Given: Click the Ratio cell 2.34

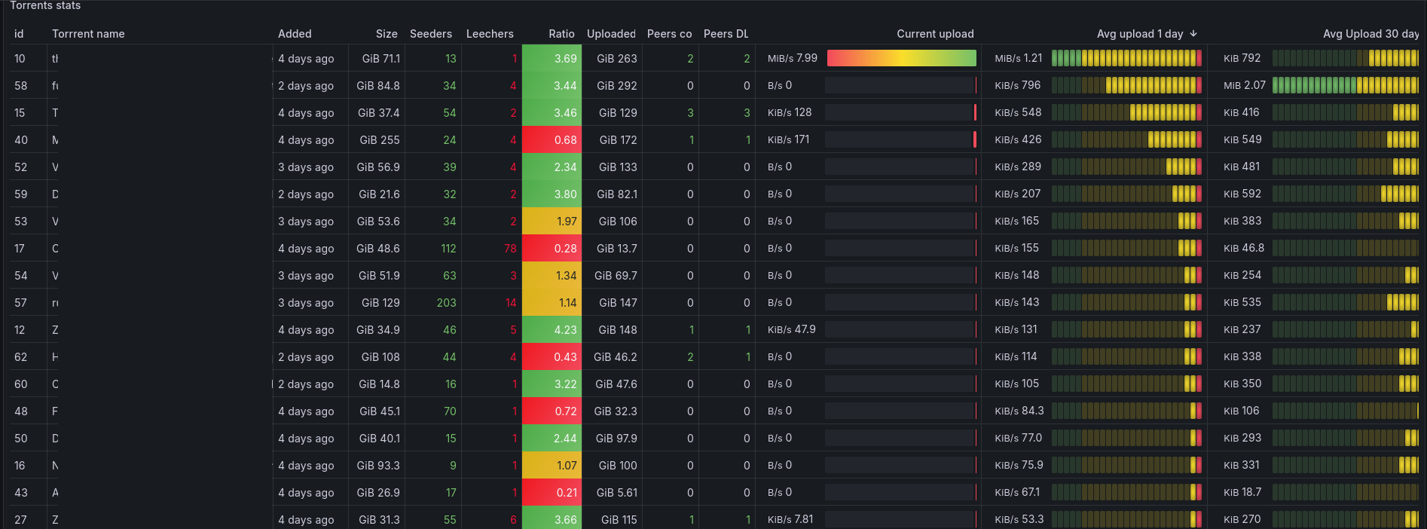Looking at the screenshot, I should pos(552,167).
